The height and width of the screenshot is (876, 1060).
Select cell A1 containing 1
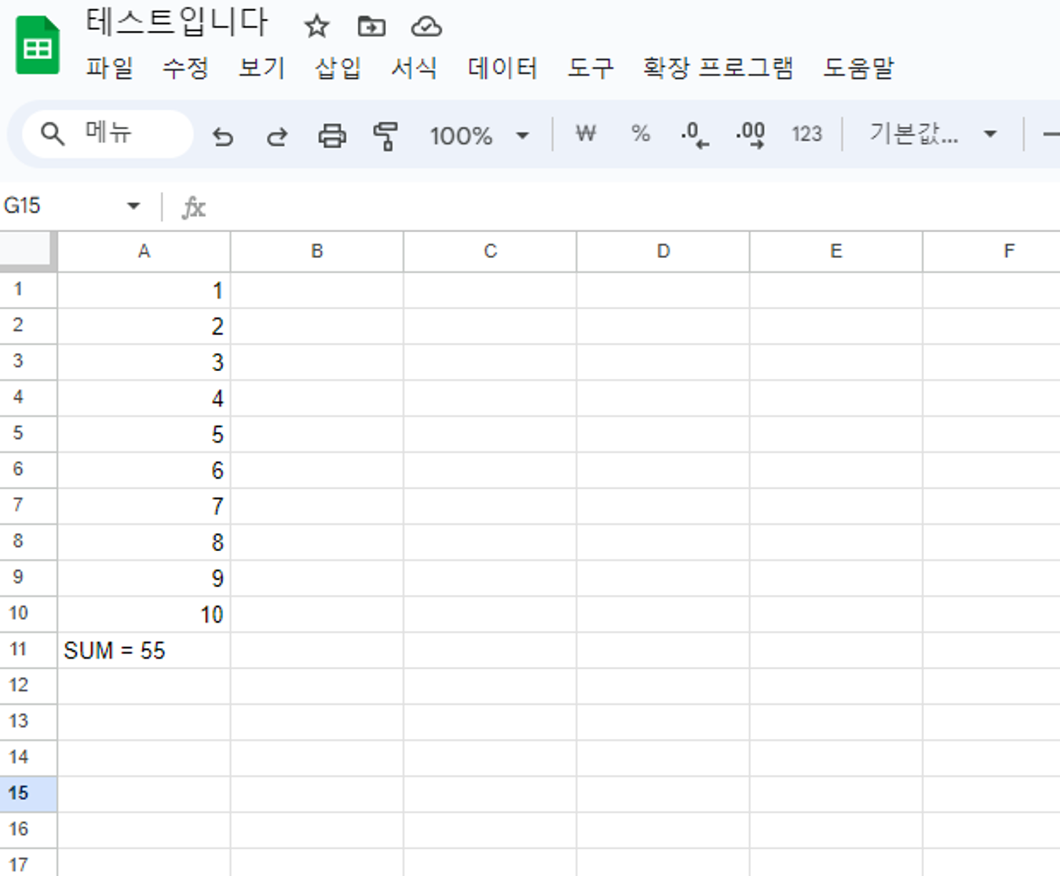point(144,290)
